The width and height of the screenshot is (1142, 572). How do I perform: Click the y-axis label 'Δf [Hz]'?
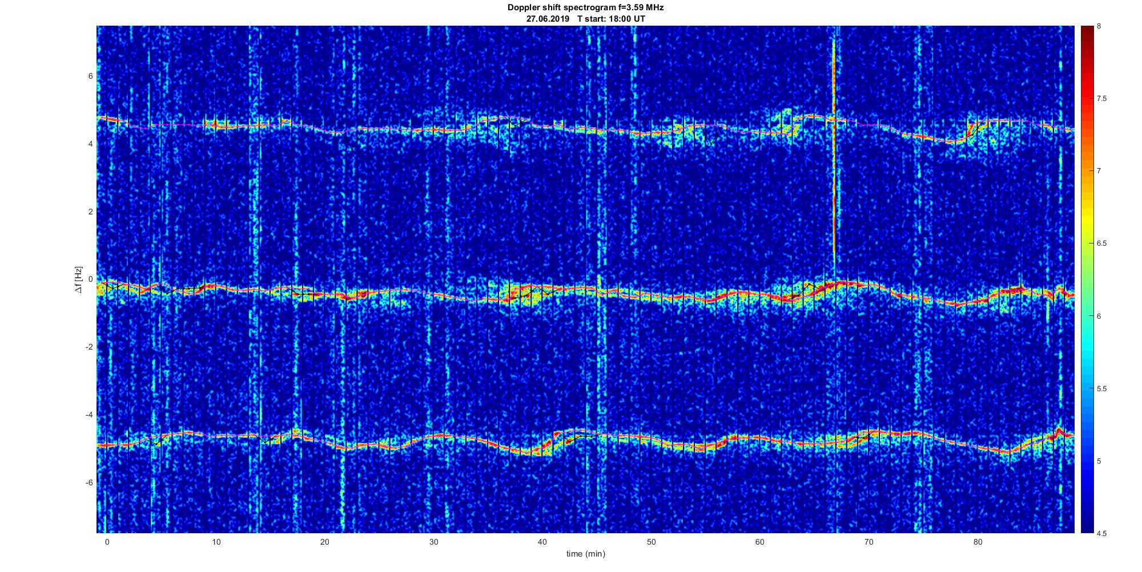coord(79,279)
